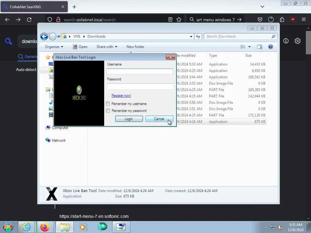Select Network in the navigation pane
The image size is (311, 233).
(56, 140)
